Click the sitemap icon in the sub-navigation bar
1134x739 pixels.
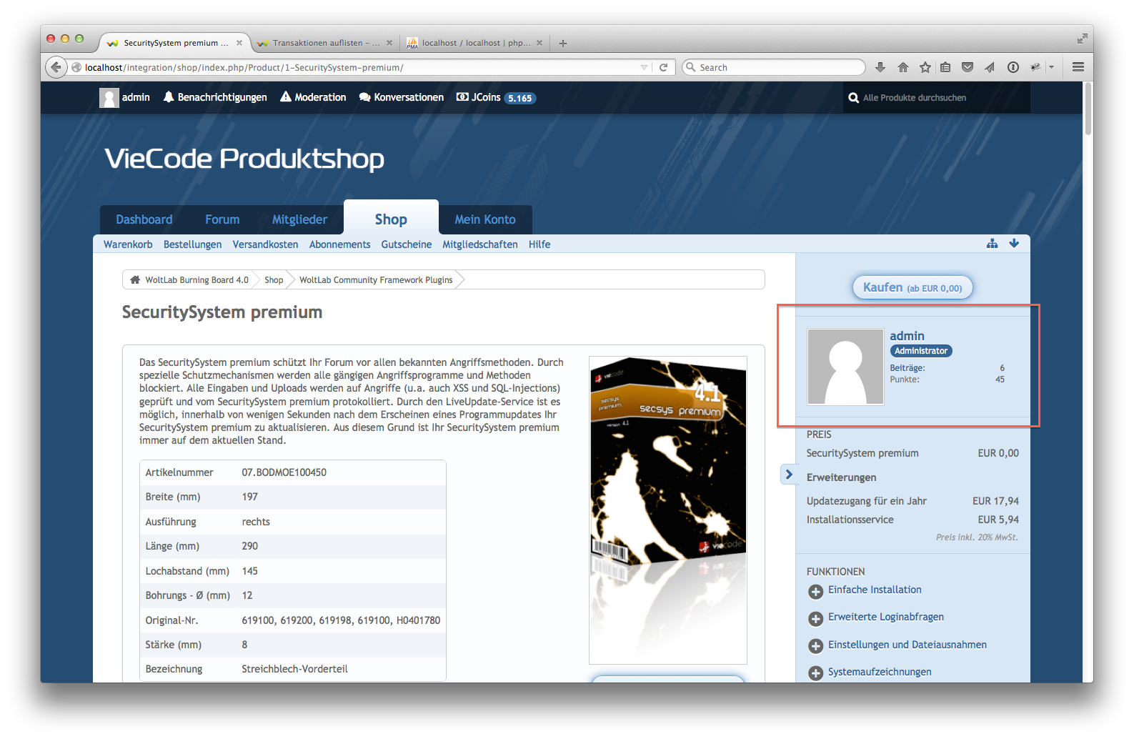pos(992,244)
